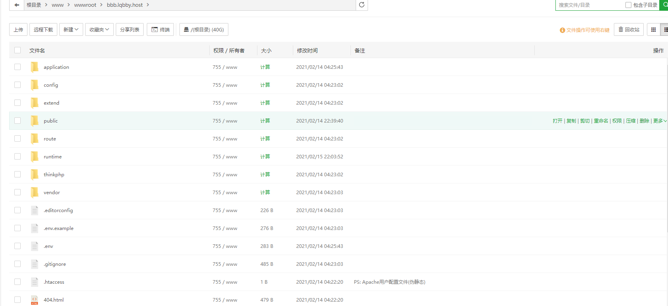Expand the 新建 dropdown
The image size is (668, 306).
(71, 29)
